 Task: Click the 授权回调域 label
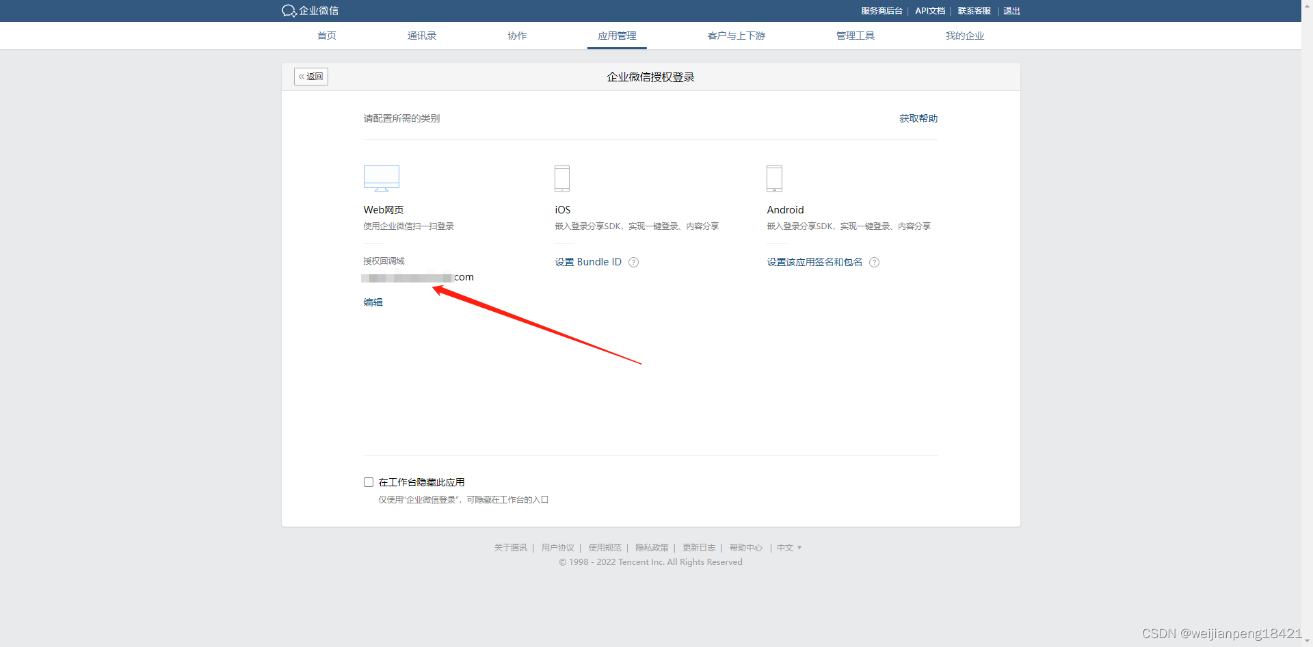384,261
